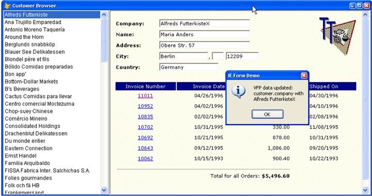Viewport: 372px width, 196px height.
Task: Select Bottom-Dollar Markets customer
Action: pyautogui.click(x=32, y=81)
